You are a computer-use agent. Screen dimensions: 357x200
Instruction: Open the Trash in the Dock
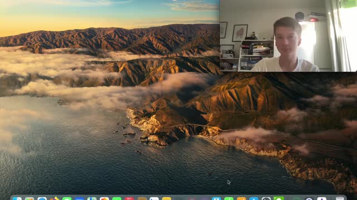pyautogui.click(x=340, y=199)
